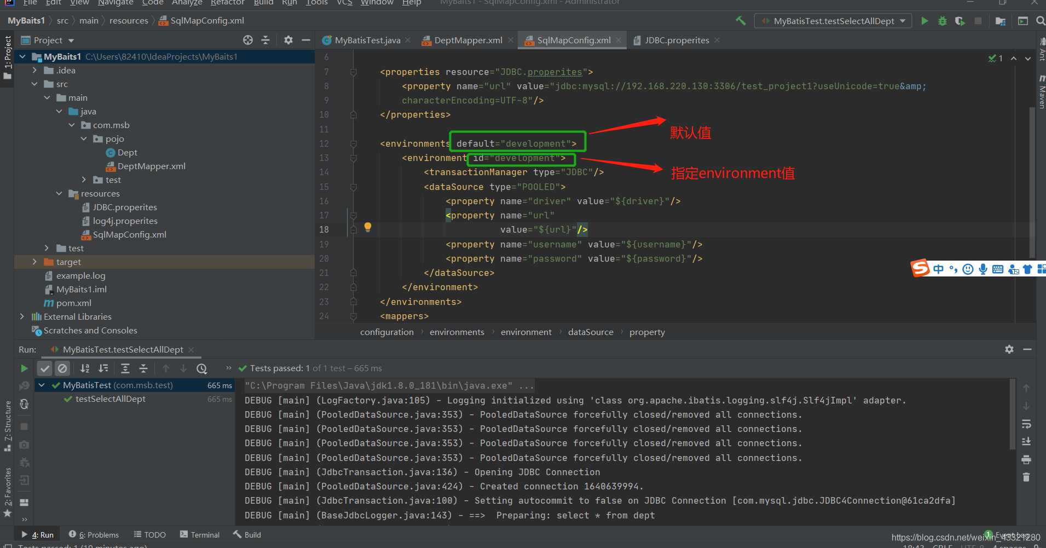
Task: Collapse the resources folder
Action: 59,193
